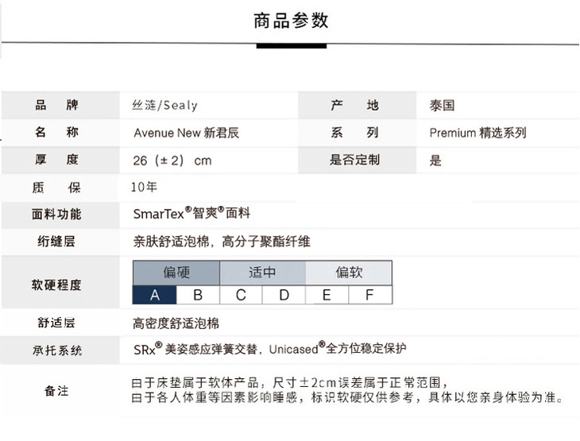Image resolution: width=580 pixels, height=441 pixels.
Task: Select the 产地 label cell
Action: pos(358,105)
